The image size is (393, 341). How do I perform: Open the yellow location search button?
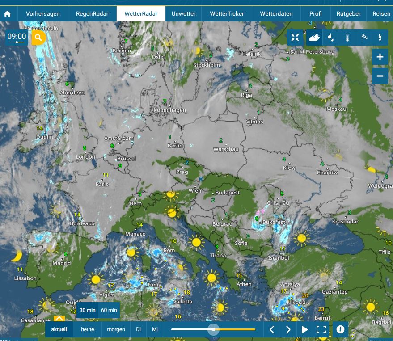click(38, 38)
